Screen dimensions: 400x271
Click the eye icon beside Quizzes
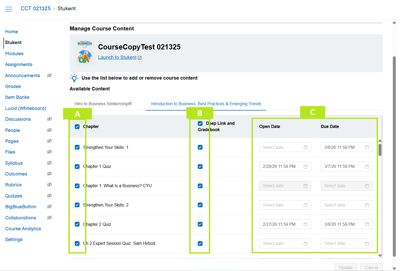pos(49,196)
